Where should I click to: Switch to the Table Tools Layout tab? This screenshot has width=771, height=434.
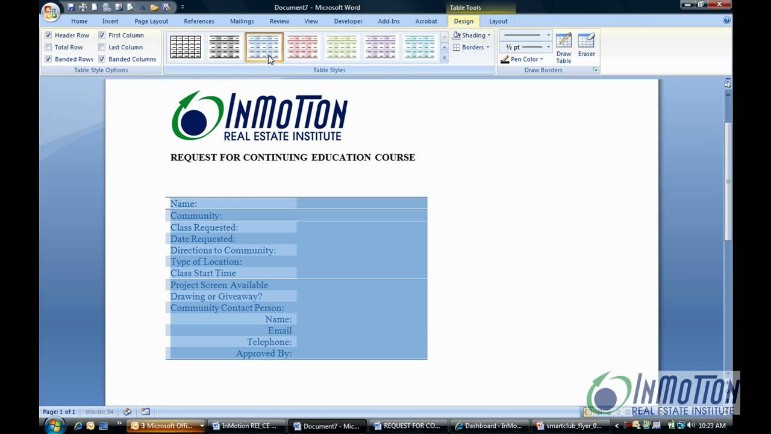tap(498, 21)
